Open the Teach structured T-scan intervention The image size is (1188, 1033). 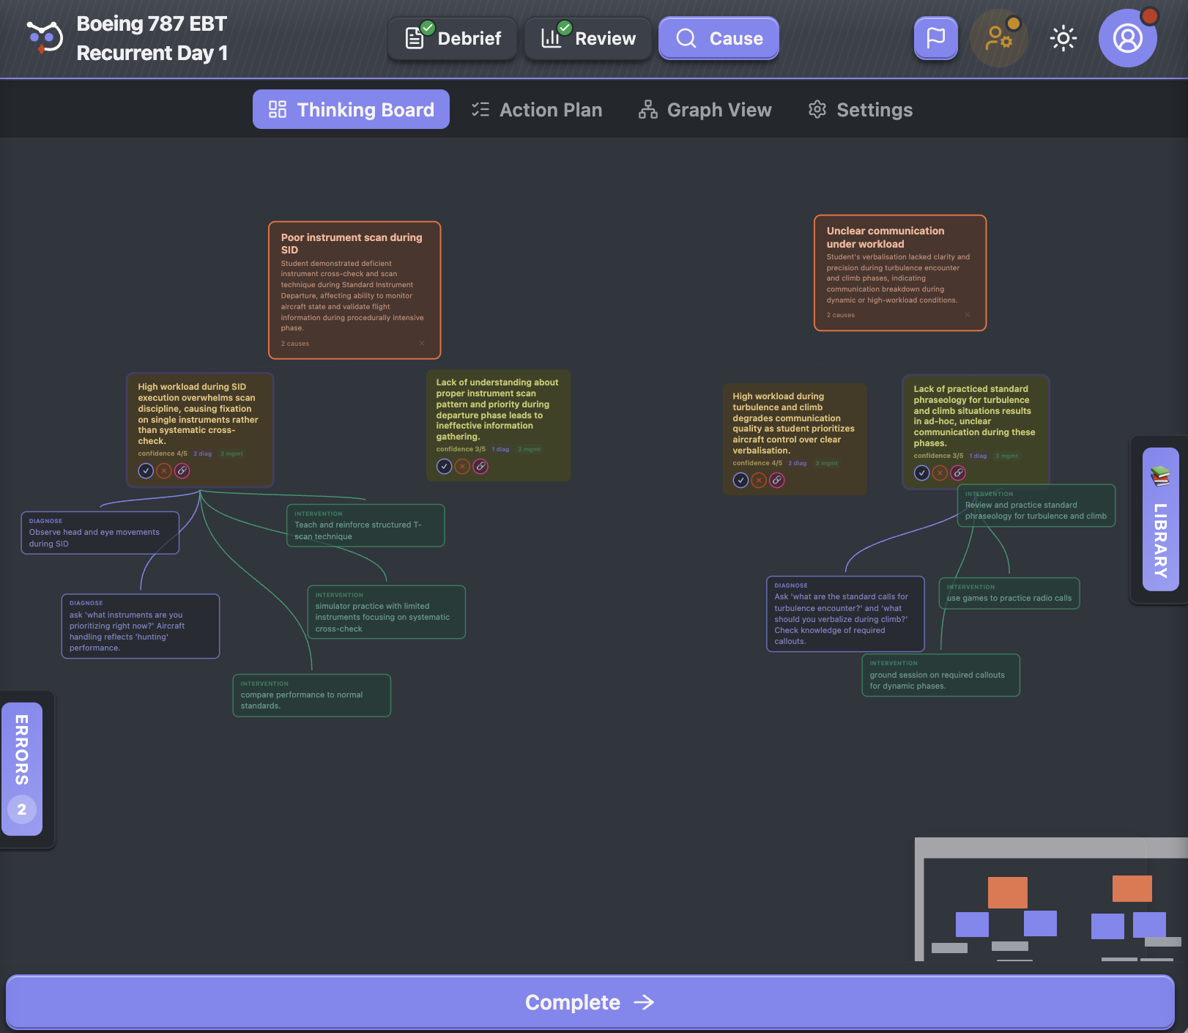click(x=365, y=525)
